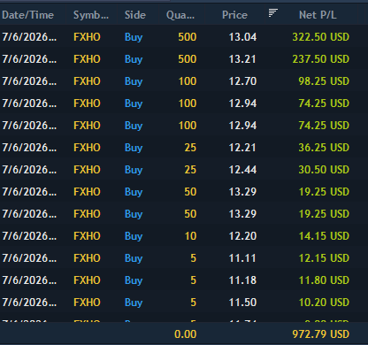Image resolution: width=368 pixels, height=345 pixels.
Task: Click price 11.11 cell
Action: [x=242, y=258]
